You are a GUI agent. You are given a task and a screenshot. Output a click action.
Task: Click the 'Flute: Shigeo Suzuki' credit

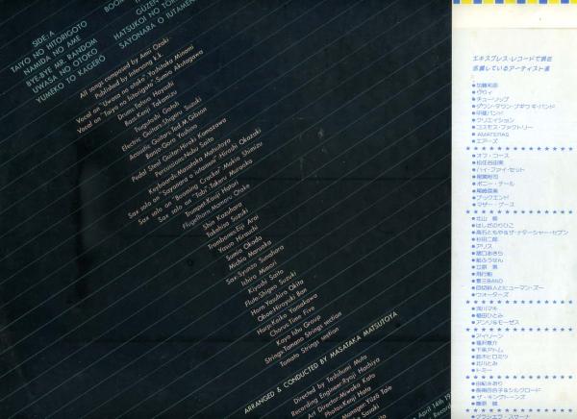point(270,289)
